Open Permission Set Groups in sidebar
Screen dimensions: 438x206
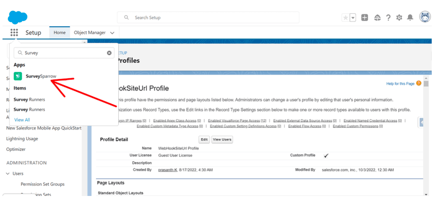[42, 184]
